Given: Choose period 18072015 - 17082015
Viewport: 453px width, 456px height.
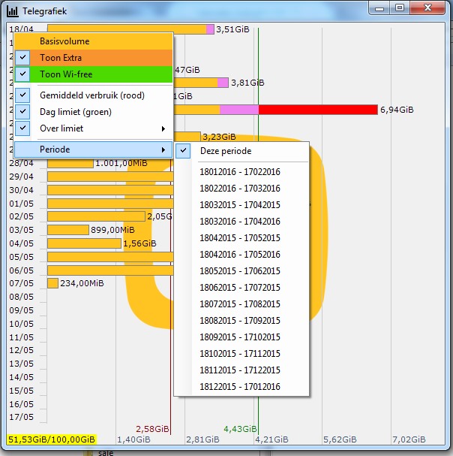Looking at the screenshot, I should 240,304.
